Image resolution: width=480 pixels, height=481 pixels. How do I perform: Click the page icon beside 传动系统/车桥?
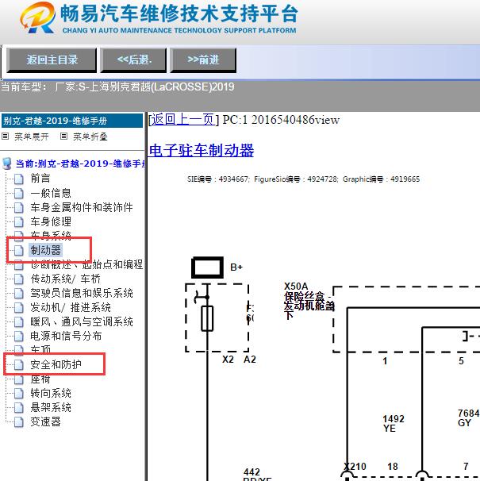pos(19,279)
